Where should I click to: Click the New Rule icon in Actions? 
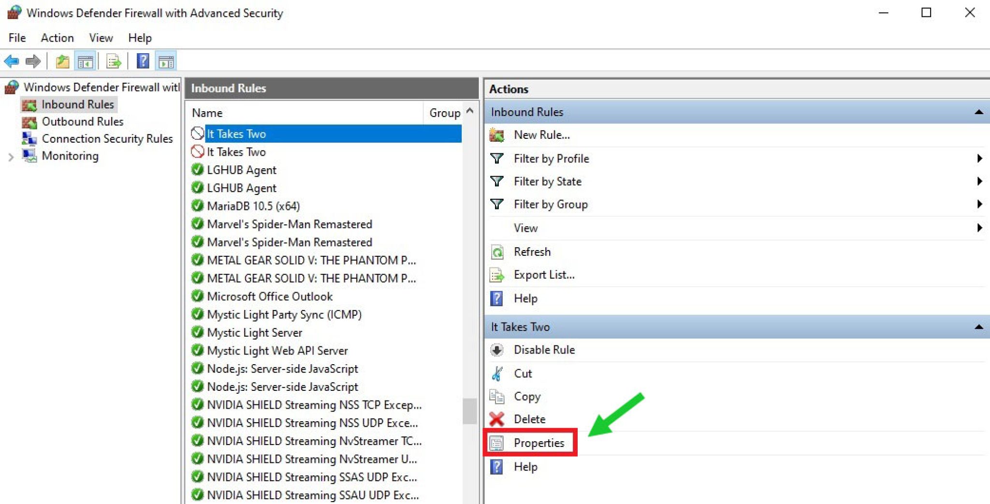point(497,135)
